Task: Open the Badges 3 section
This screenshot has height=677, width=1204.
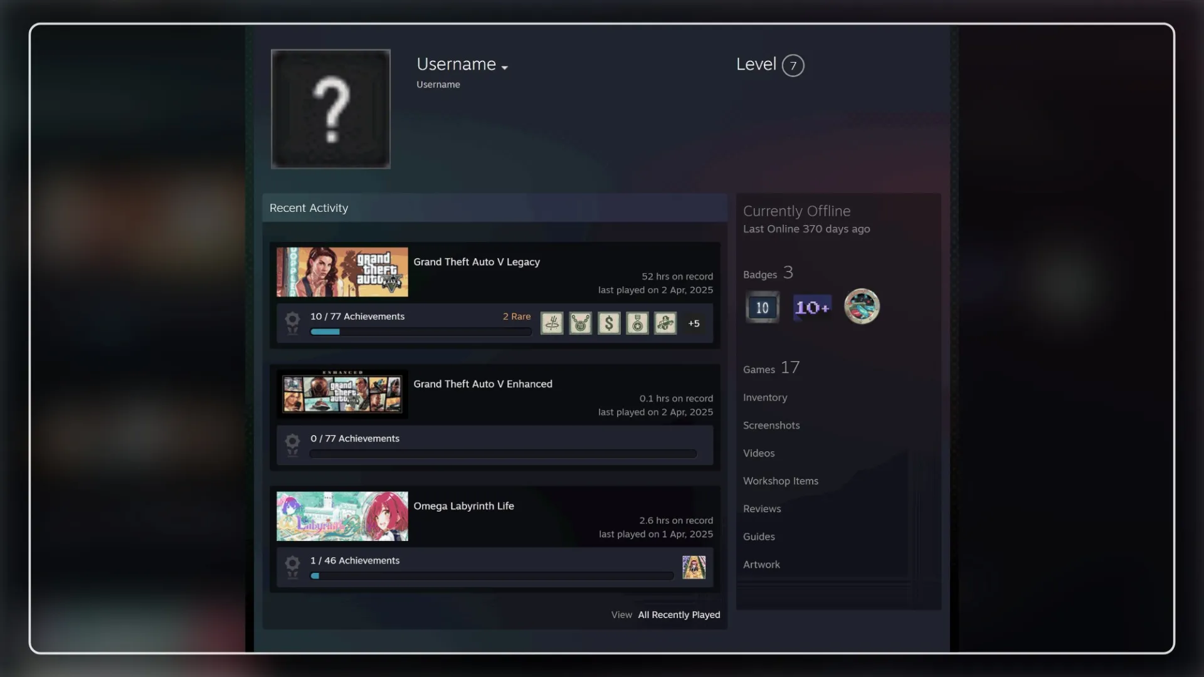Action: click(768, 273)
